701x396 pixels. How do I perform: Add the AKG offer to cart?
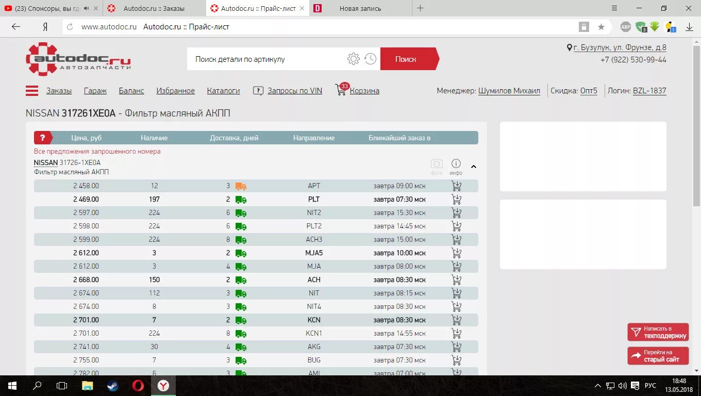456,347
